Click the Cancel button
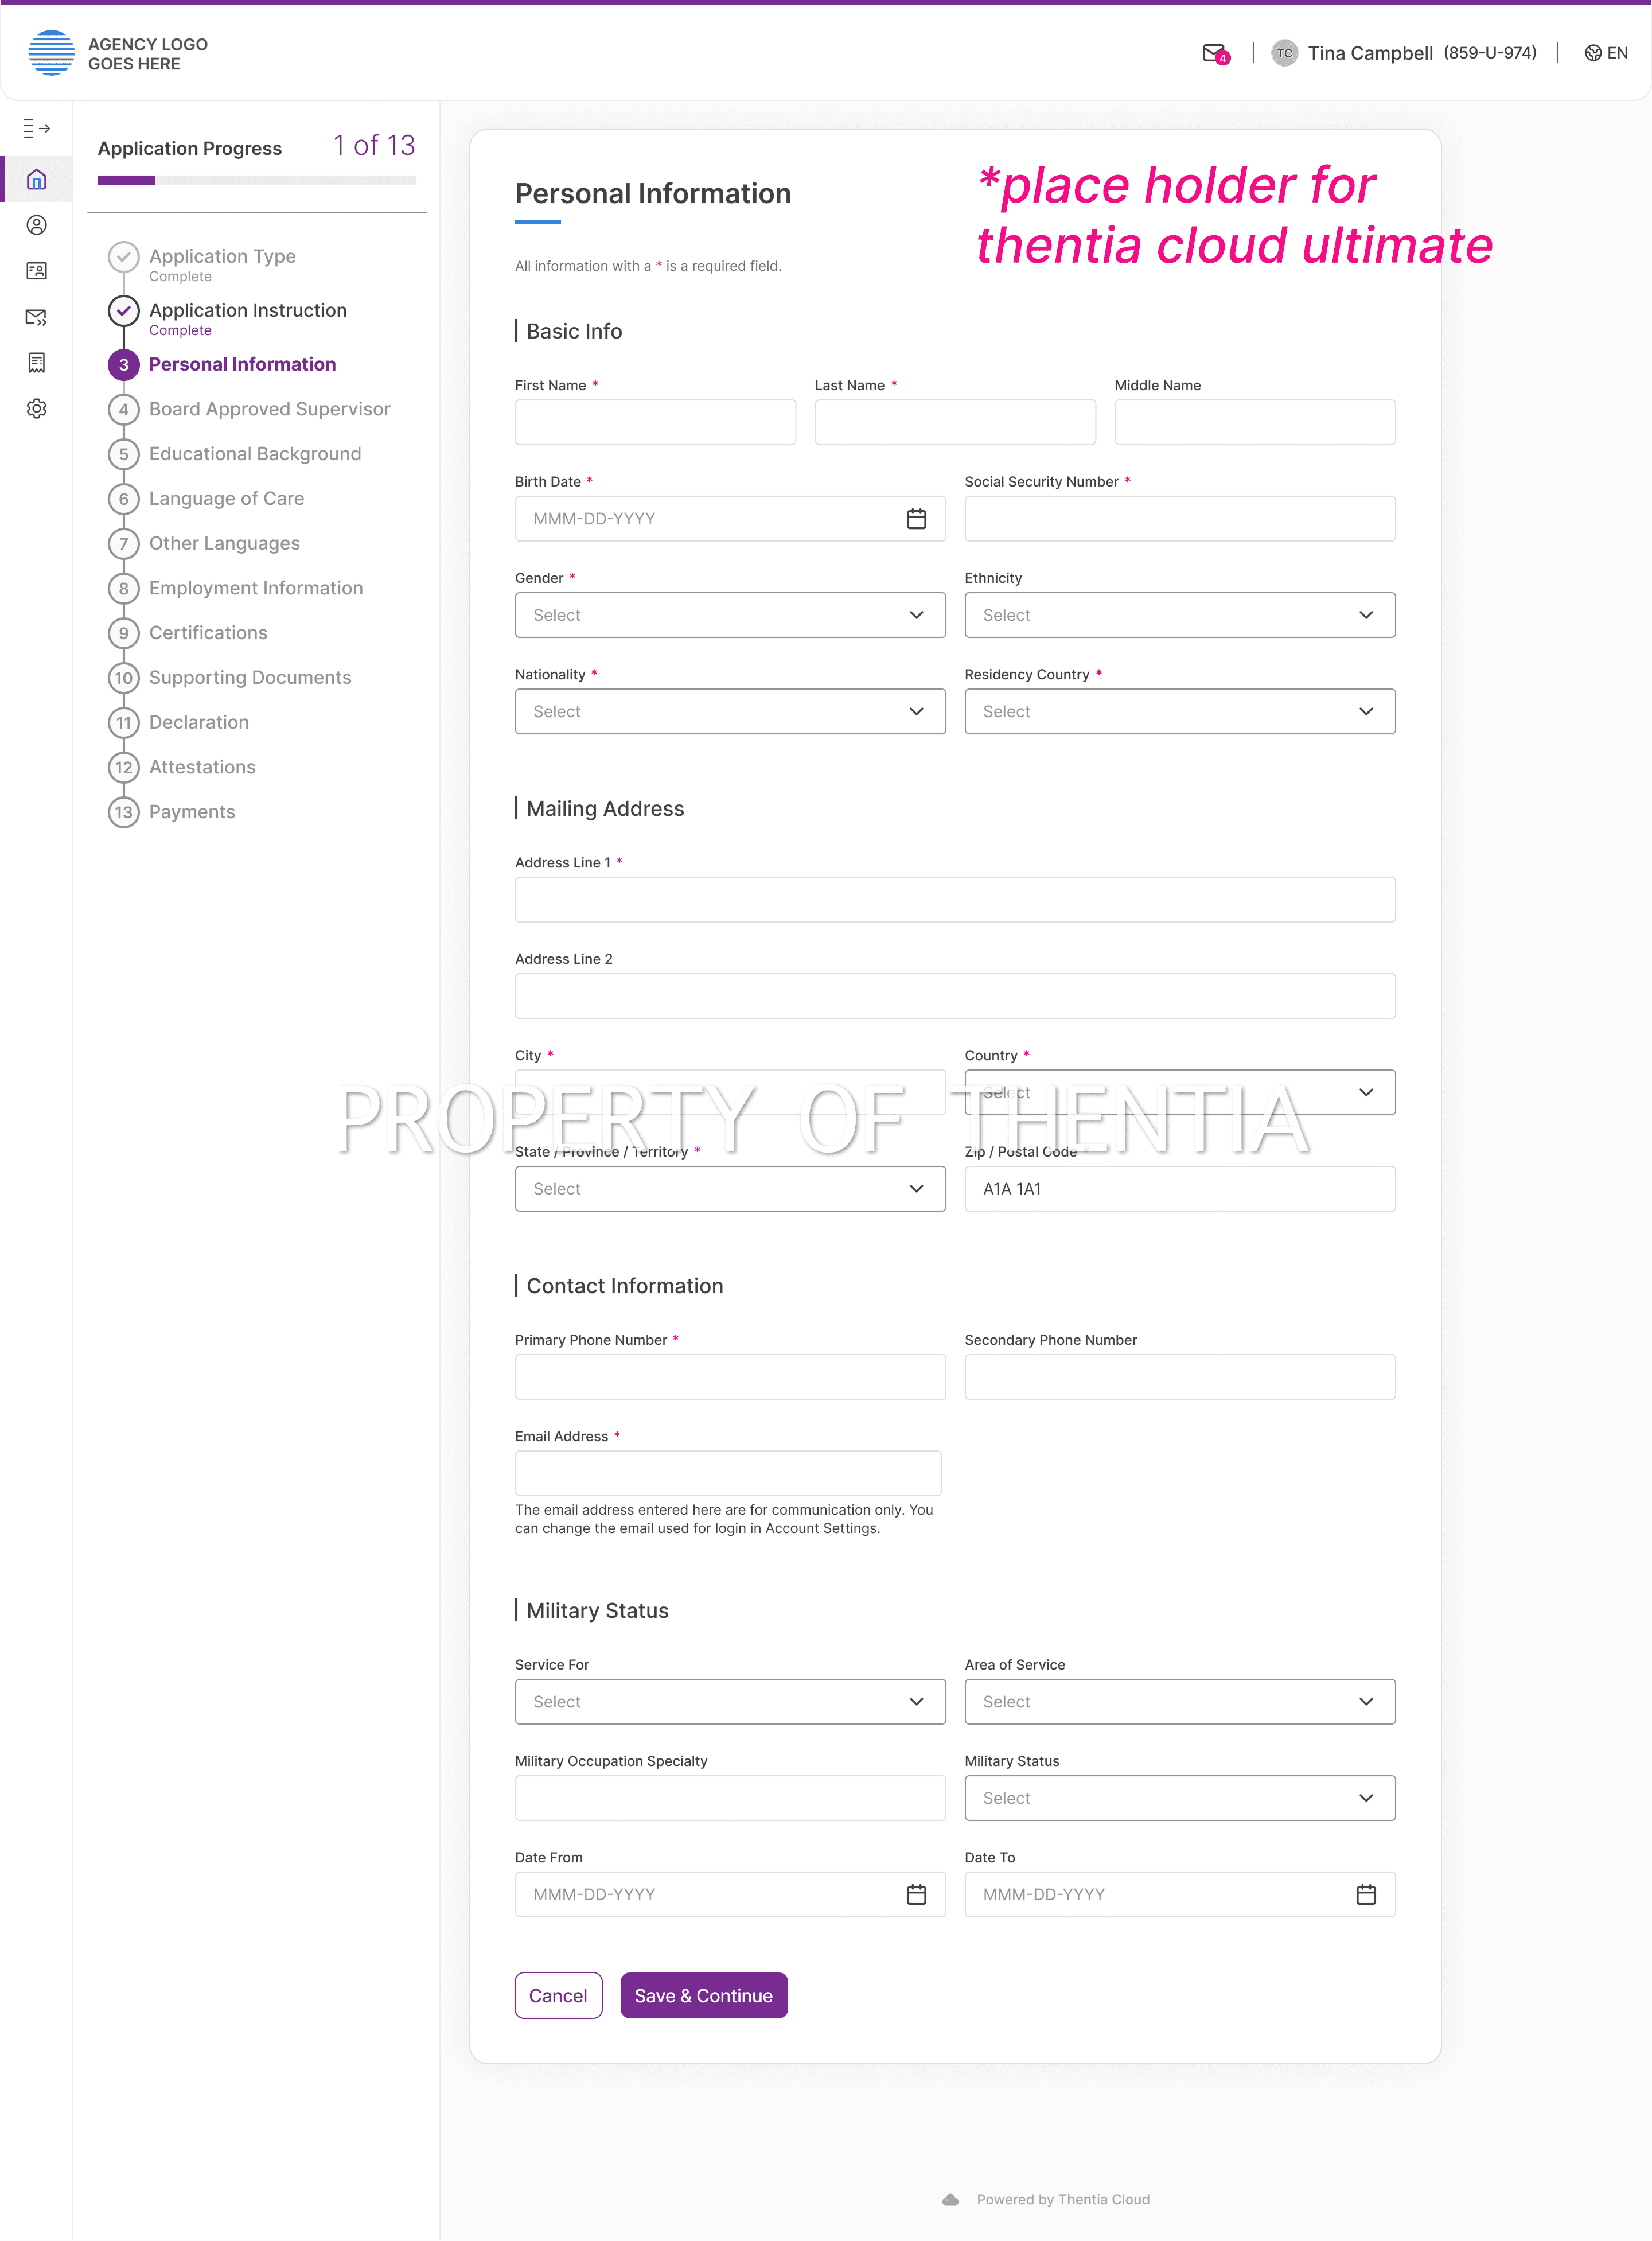Viewport: 1652px width, 2241px height. point(558,1995)
